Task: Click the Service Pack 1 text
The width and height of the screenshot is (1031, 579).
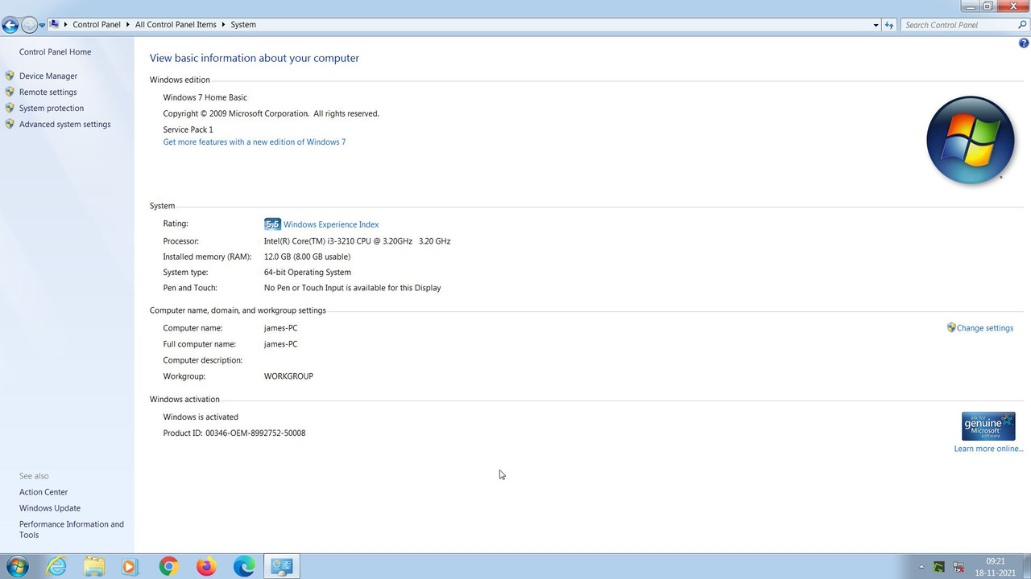Action: coord(188,130)
